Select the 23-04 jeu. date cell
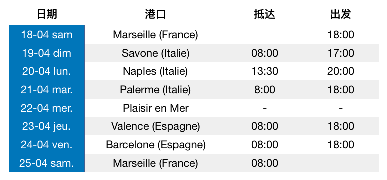 [x=47, y=126]
